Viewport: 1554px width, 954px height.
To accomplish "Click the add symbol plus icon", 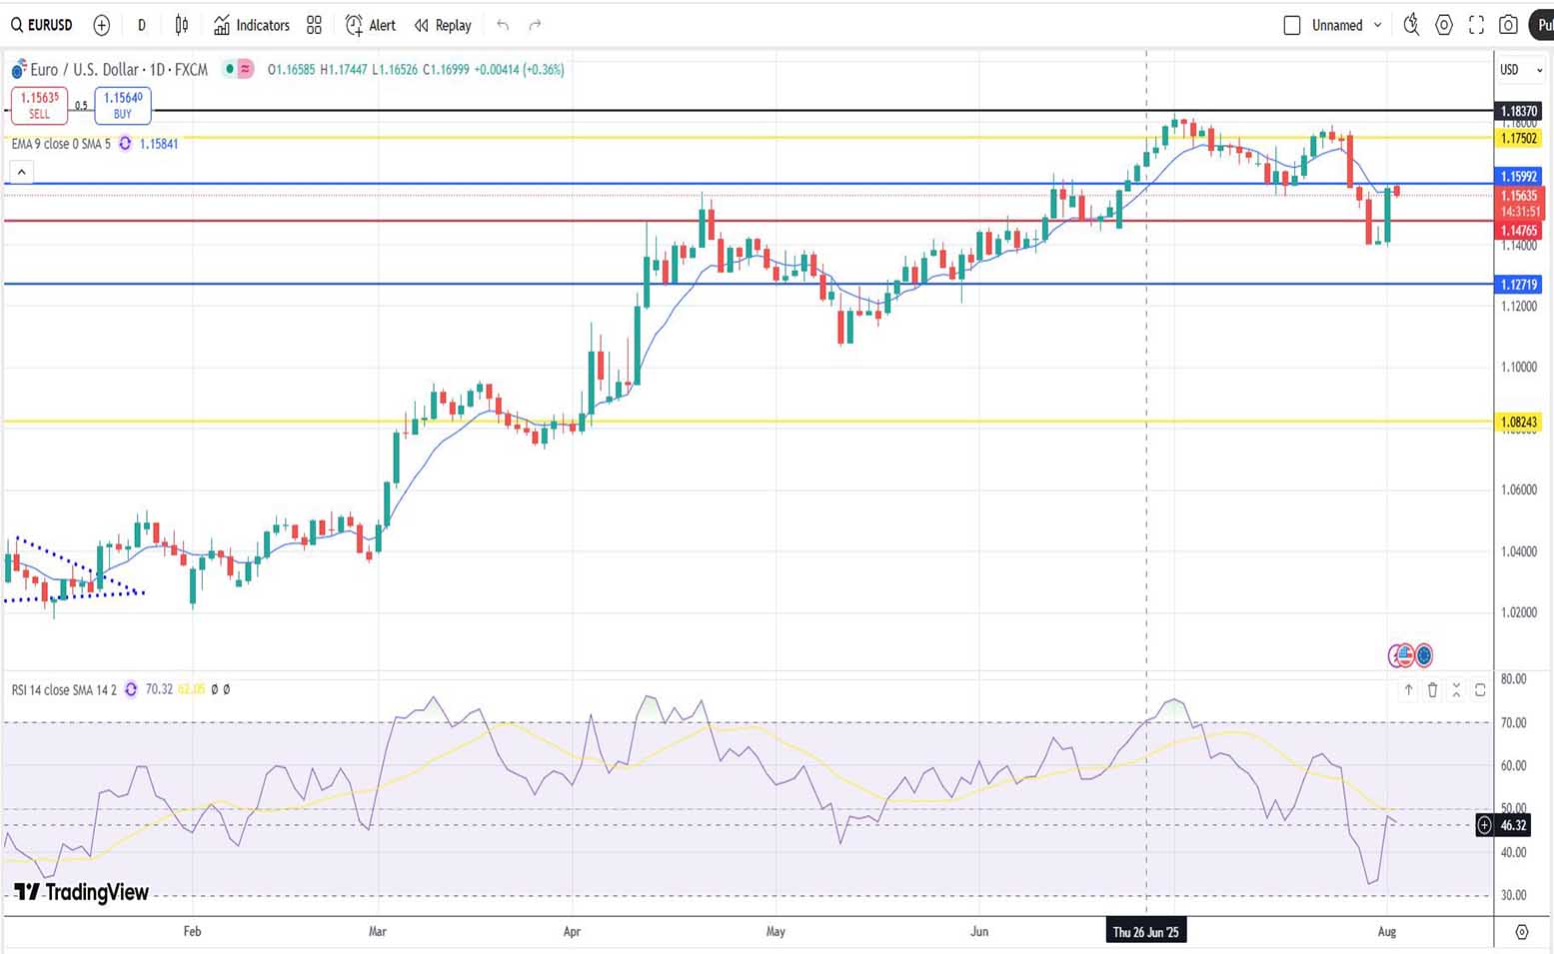I will [101, 25].
